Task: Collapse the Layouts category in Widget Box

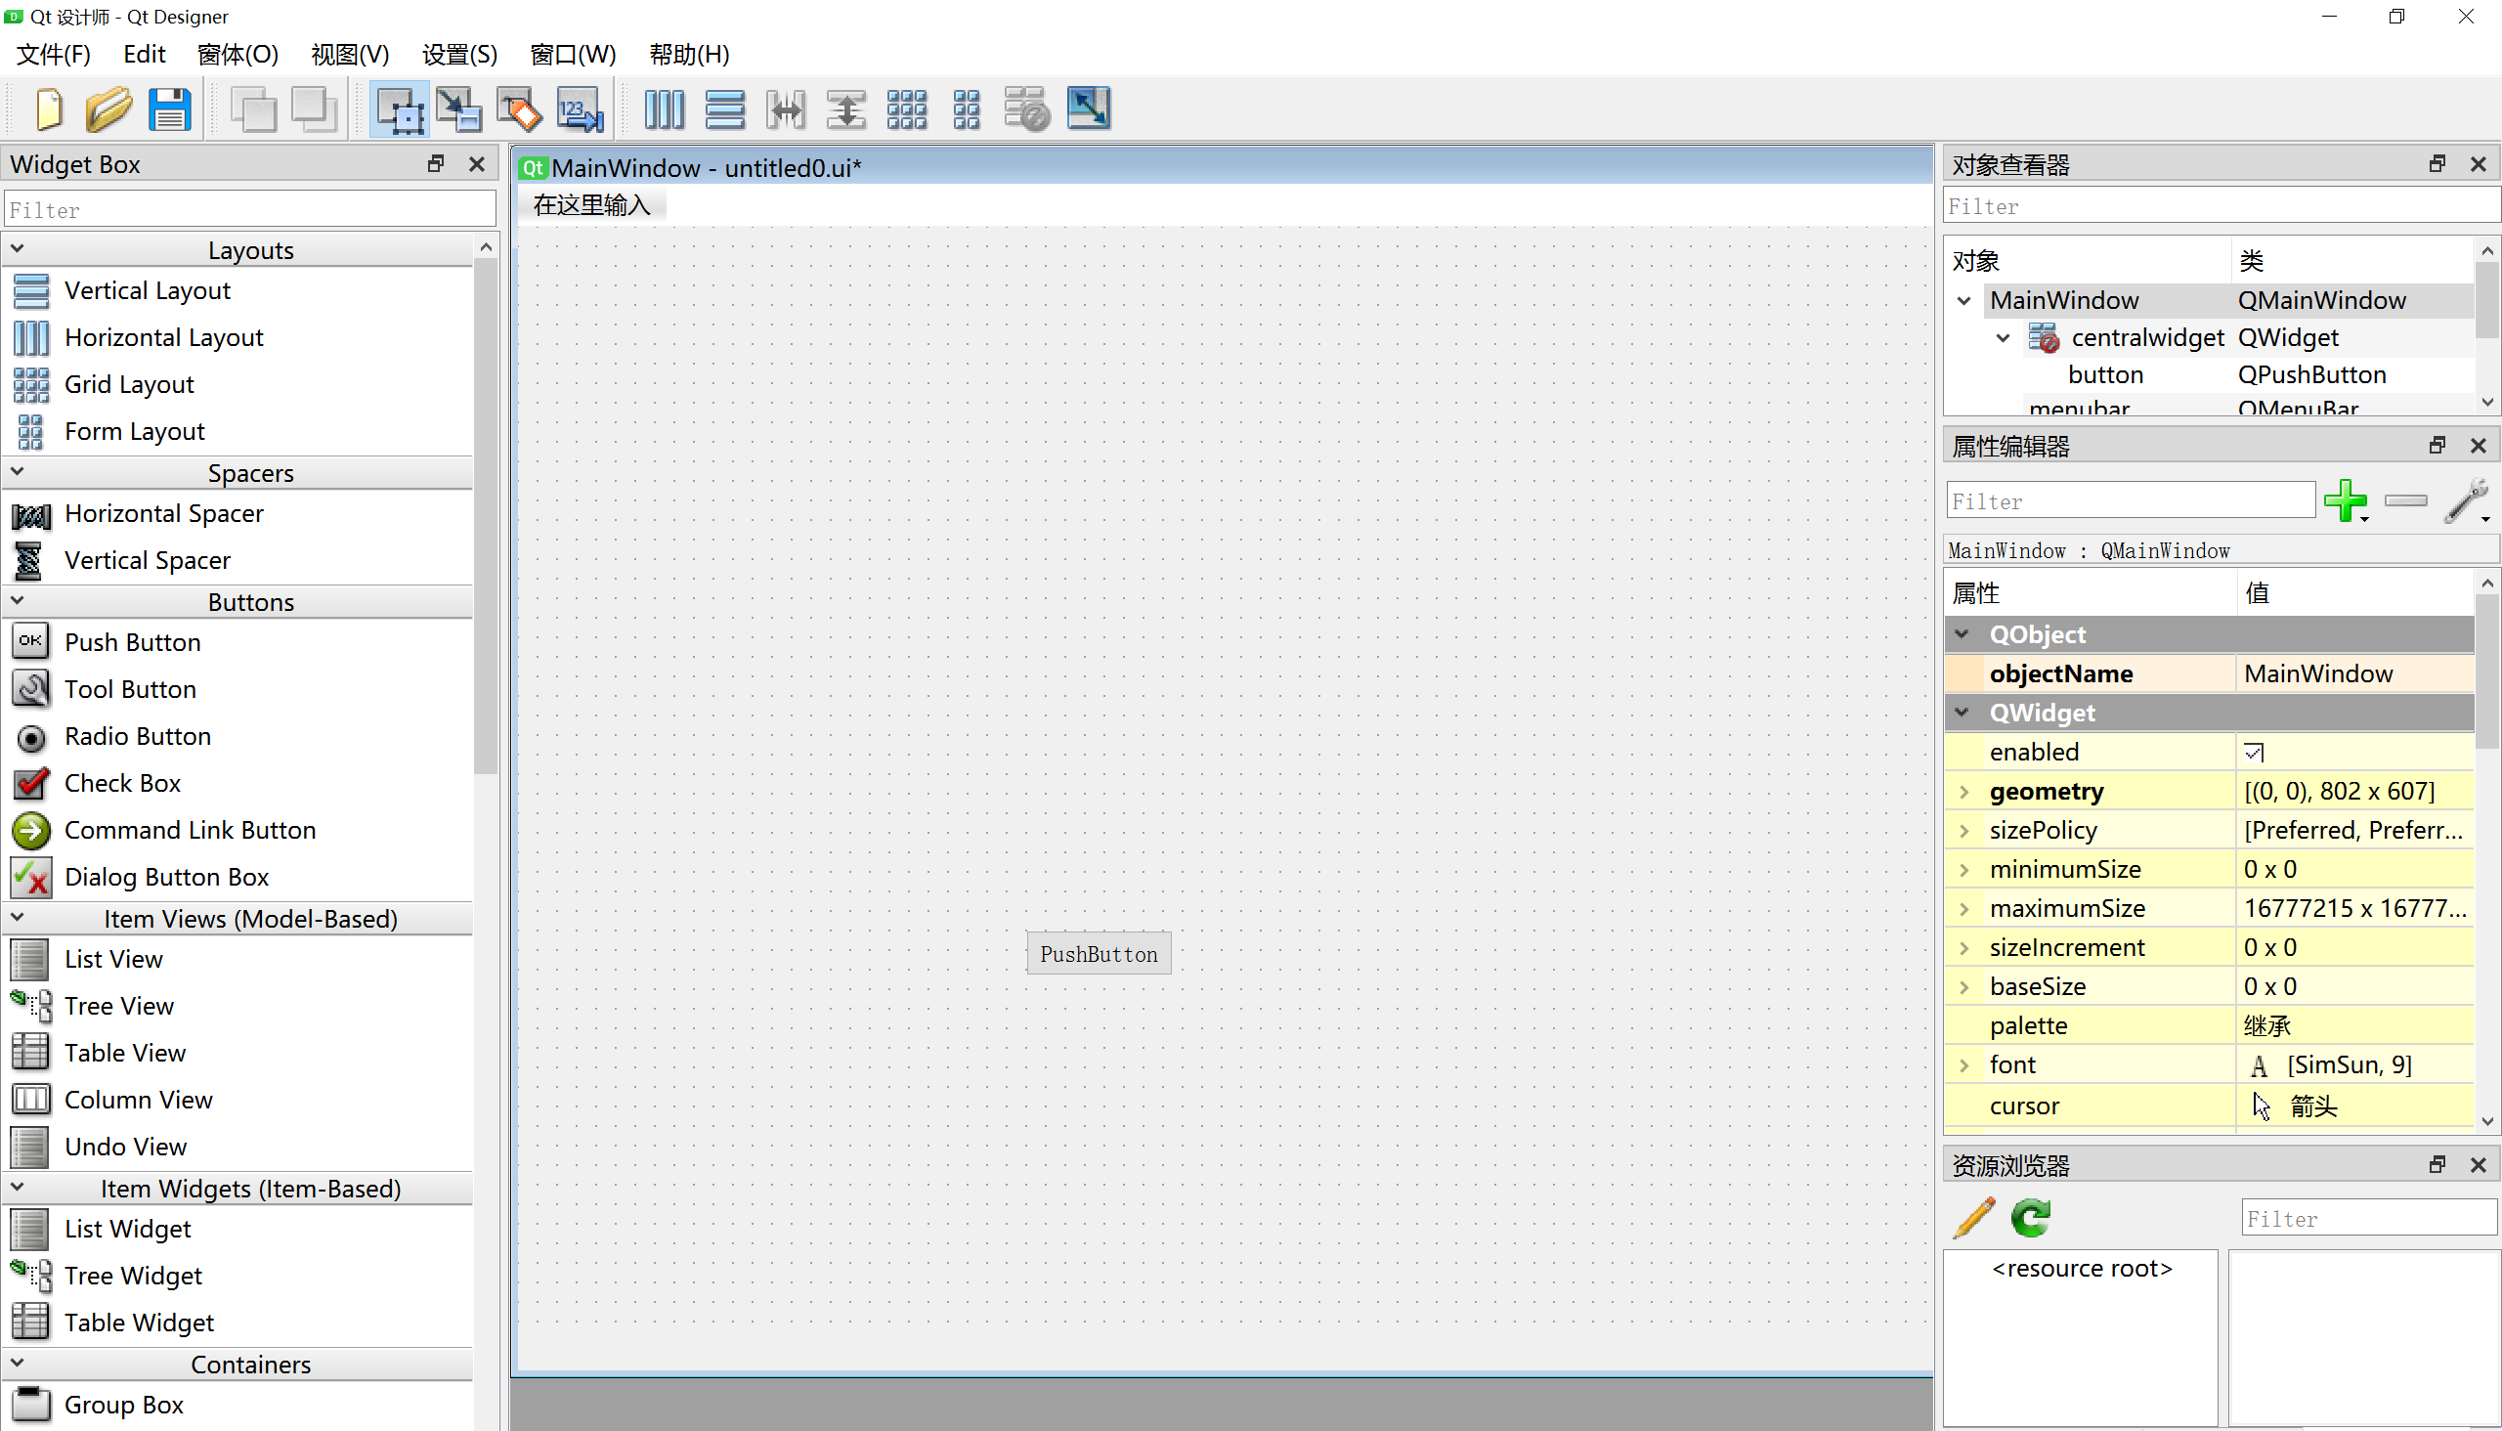Action: 18,249
